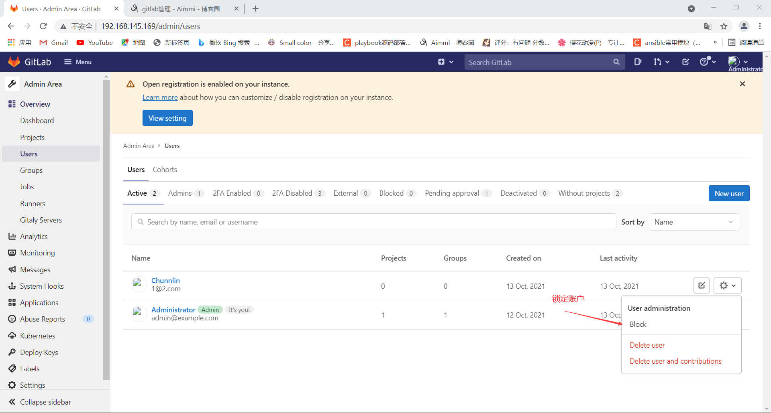Show 2FA Disabled users
771x413 pixels.
point(299,193)
